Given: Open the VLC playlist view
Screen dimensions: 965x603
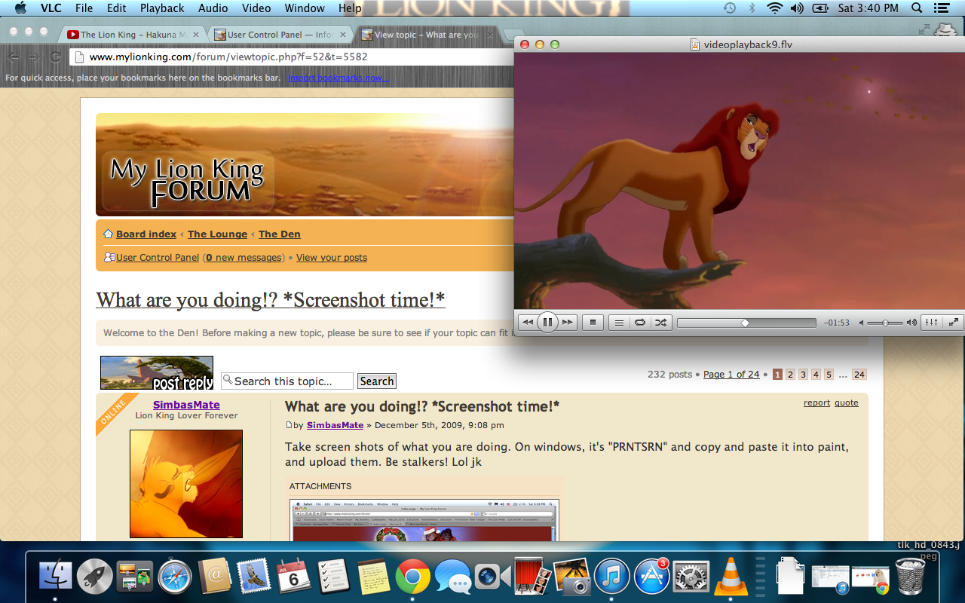Looking at the screenshot, I should [619, 323].
